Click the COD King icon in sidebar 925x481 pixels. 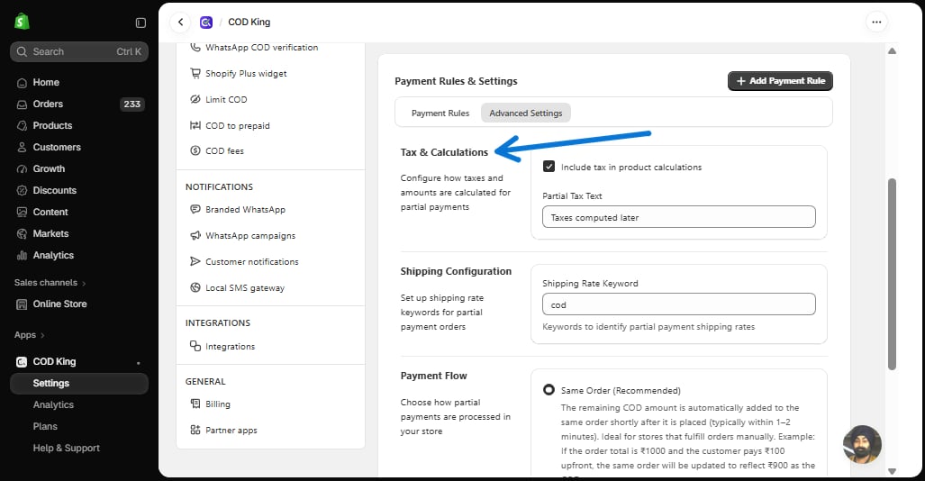tap(22, 362)
